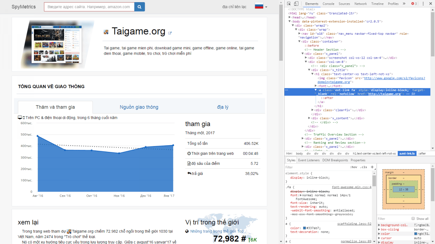Toggle the :hov element state button
435x244 pixels.
coord(353,167)
